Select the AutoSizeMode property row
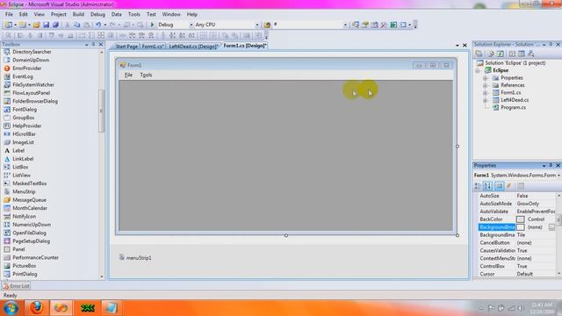This screenshot has height=316, width=562. (x=516, y=204)
